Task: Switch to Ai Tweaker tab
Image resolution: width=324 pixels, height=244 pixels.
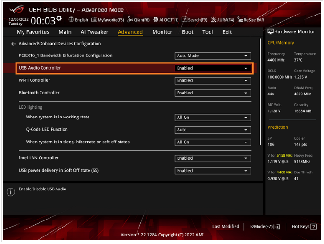Action: point(95,32)
